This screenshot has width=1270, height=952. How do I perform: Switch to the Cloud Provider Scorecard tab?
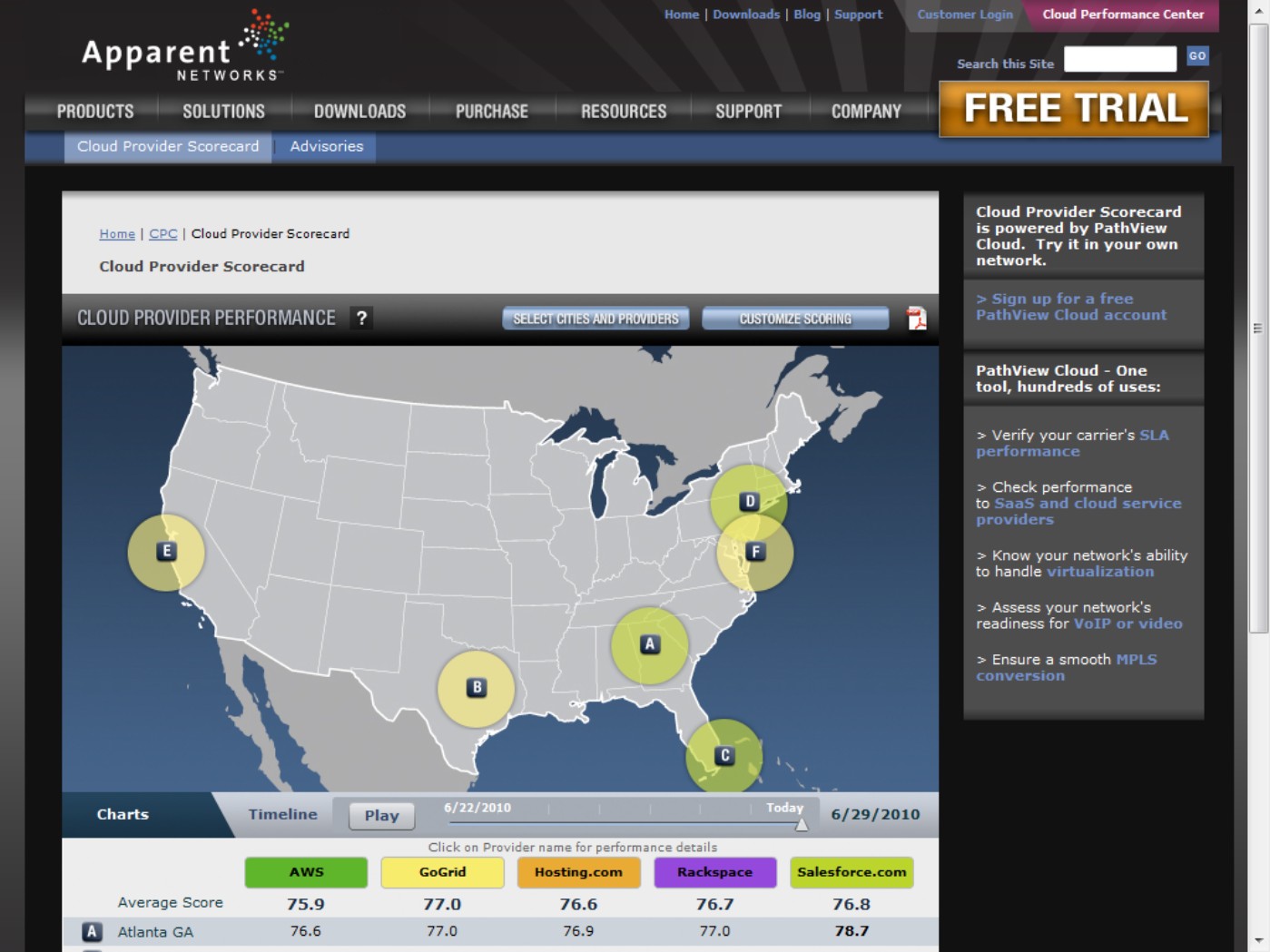coord(168,147)
